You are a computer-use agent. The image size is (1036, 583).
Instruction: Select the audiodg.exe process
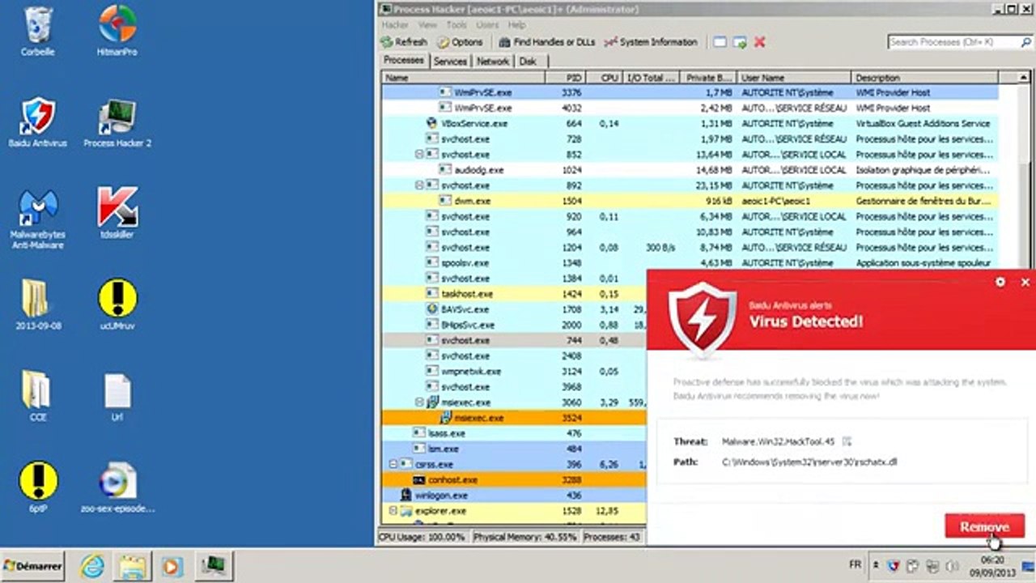pyautogui.click(x=690, y=170)
